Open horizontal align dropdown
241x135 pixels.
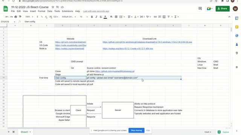click(130, 17)
